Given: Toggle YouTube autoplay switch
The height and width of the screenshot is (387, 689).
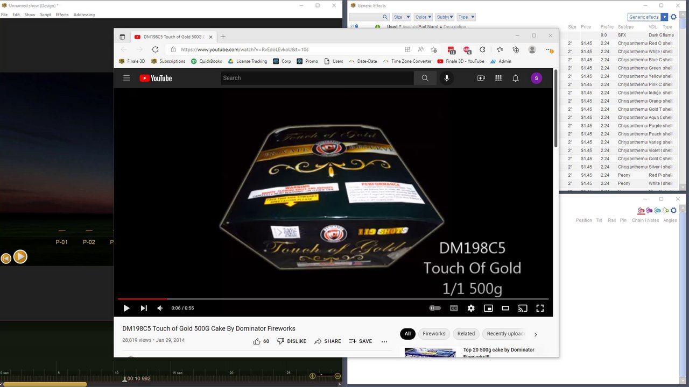Looking at the screenshot, I should click(x=435, y=308).
